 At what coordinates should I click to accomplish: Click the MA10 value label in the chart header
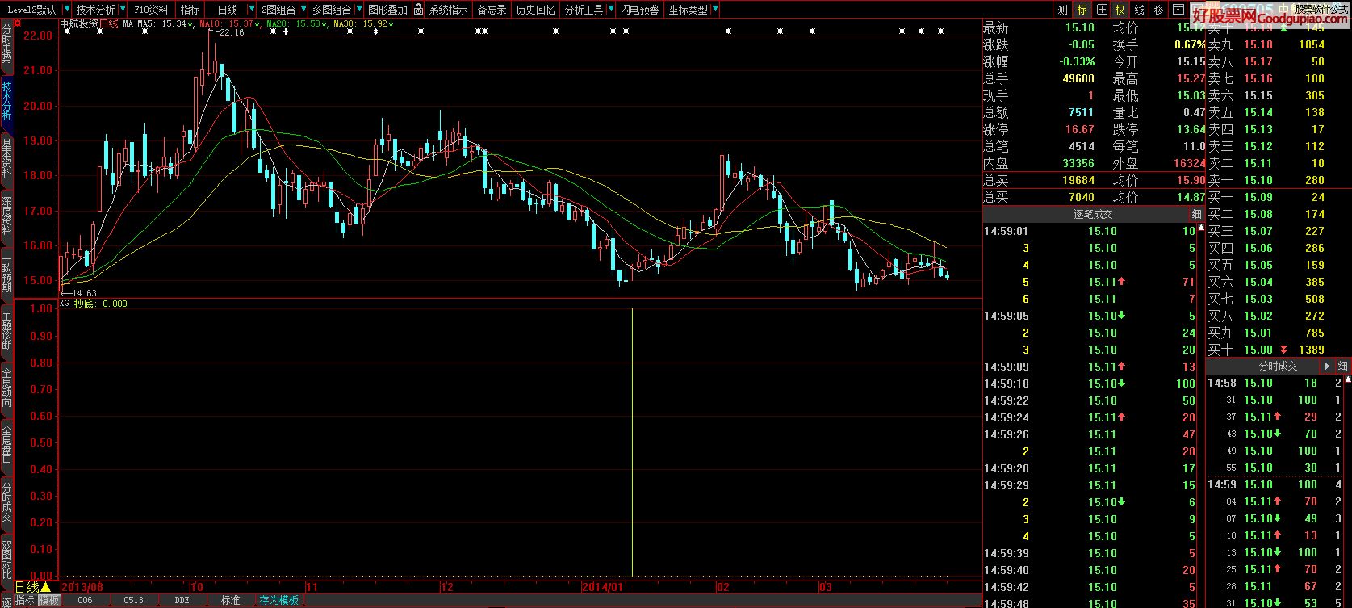tap(229, 24)
